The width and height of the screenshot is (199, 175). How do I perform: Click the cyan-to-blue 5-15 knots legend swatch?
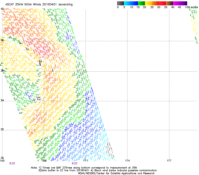click(131, 3)
